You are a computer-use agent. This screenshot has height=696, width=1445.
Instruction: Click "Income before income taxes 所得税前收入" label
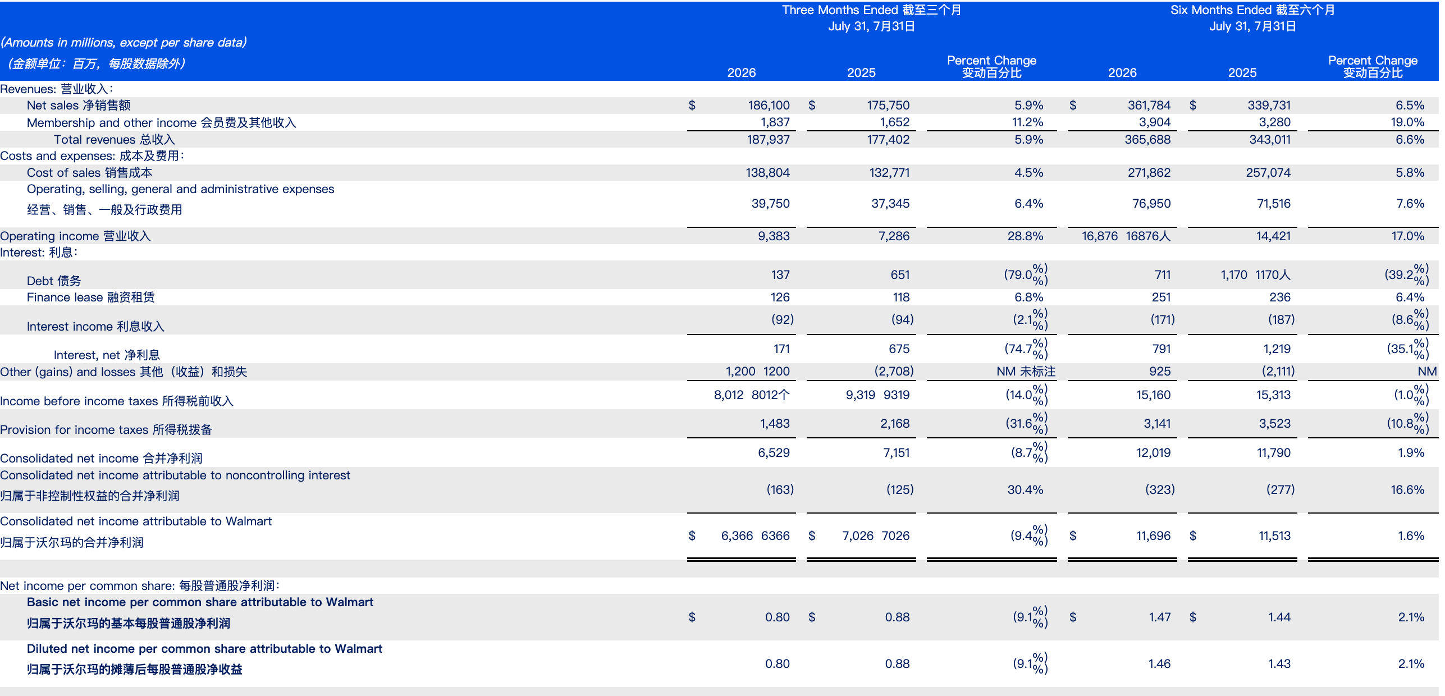[x=116, y=401]
